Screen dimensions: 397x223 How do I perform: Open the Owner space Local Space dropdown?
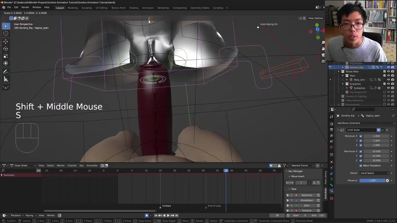(374, 173)
